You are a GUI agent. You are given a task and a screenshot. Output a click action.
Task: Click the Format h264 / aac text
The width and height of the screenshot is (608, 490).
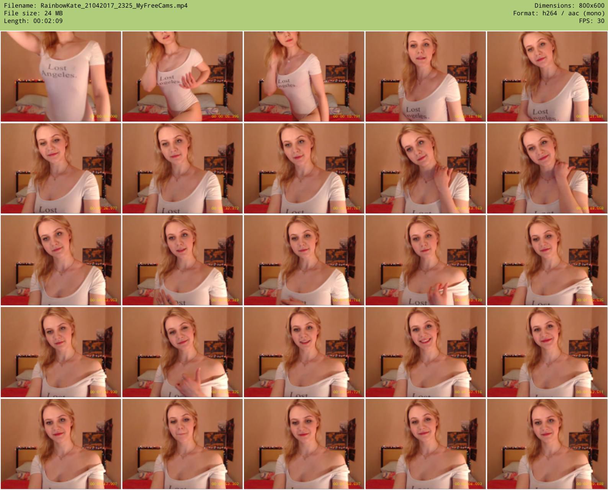pos(559,13)
